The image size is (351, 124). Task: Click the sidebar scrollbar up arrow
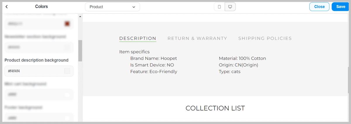tap(80, 16)
